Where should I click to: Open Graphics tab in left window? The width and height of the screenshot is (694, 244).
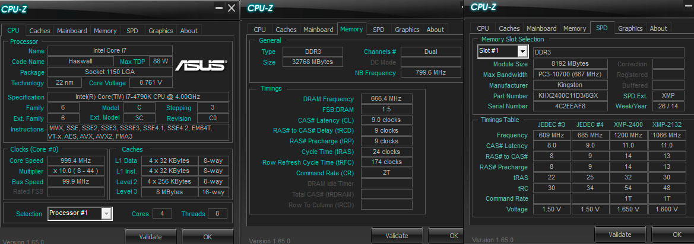pyautogui.click(x=161, y=30)
